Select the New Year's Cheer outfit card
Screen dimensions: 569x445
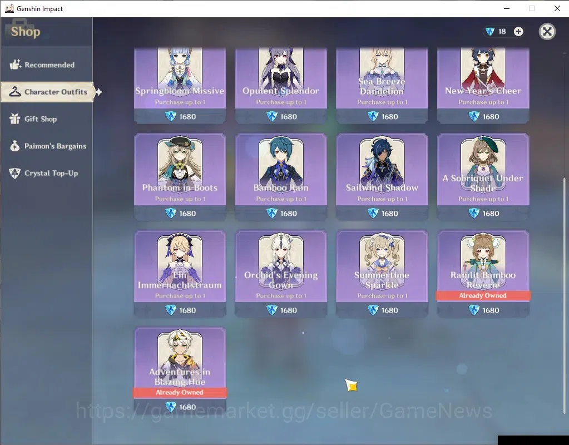tap(483, 86)
